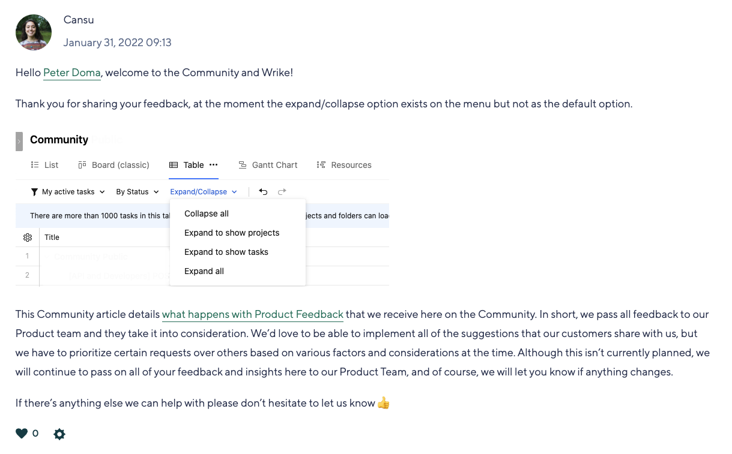Open table column settings gear icon
732x454 pixels.
tap(28, 237)
